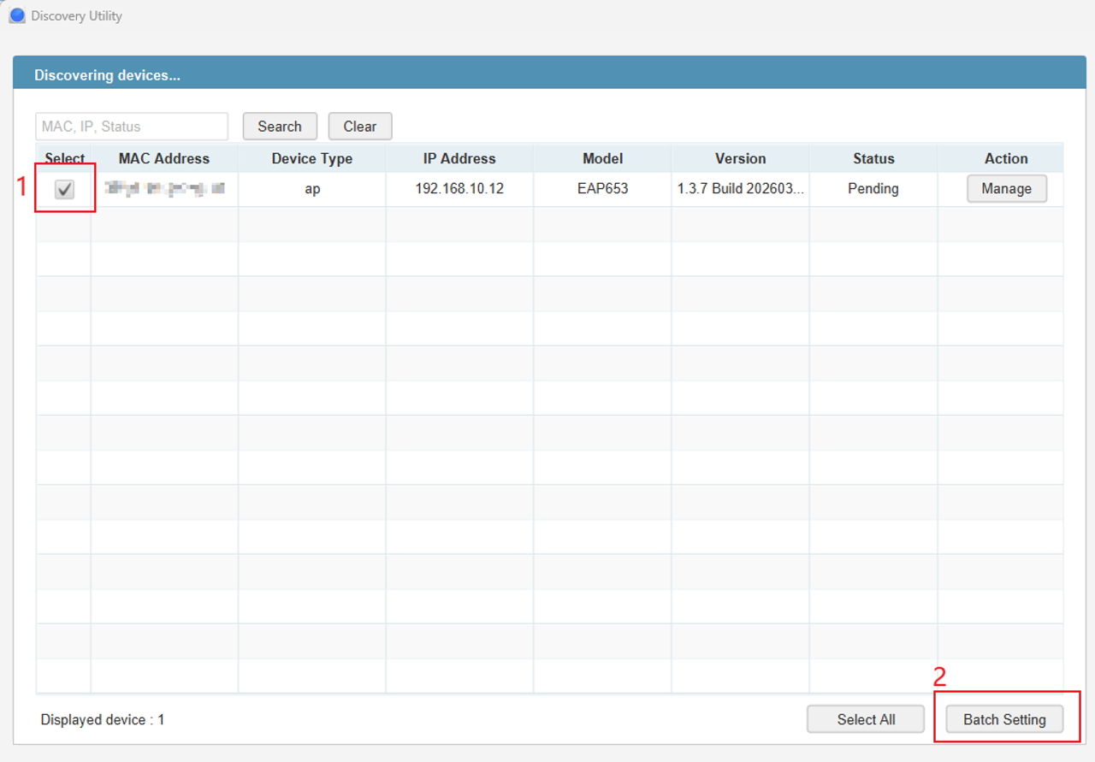1095x762 pixels.
Task: Select the Pending status cell
Action: (873, 189)
